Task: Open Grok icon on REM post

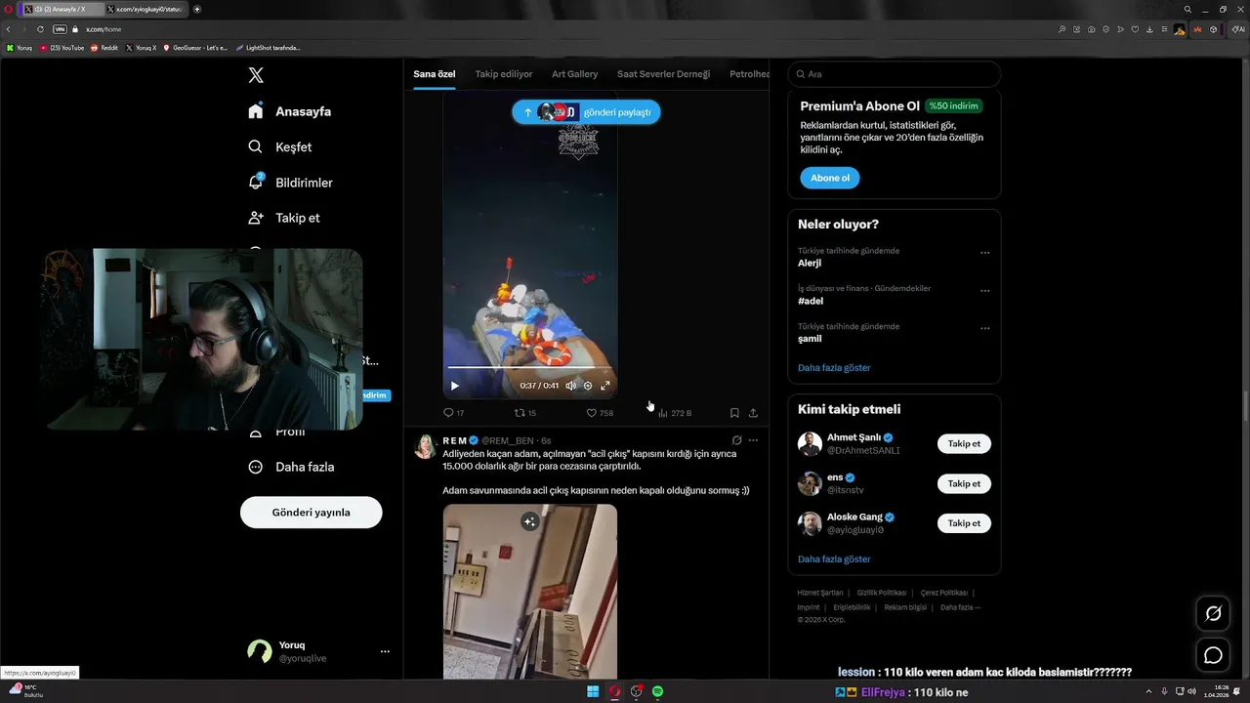Action: [736, 440]
